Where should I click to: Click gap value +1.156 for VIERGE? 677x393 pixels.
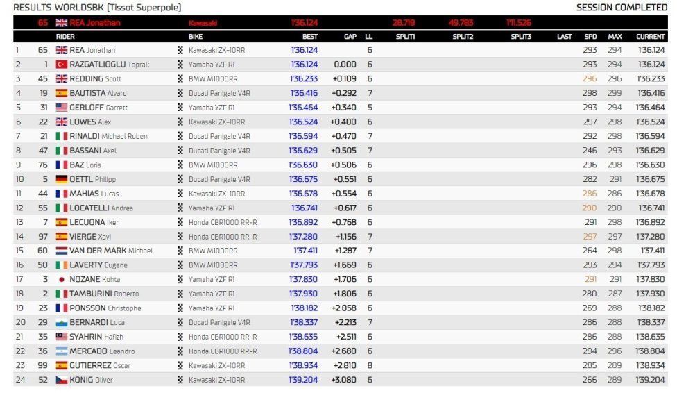pos(346,237)
